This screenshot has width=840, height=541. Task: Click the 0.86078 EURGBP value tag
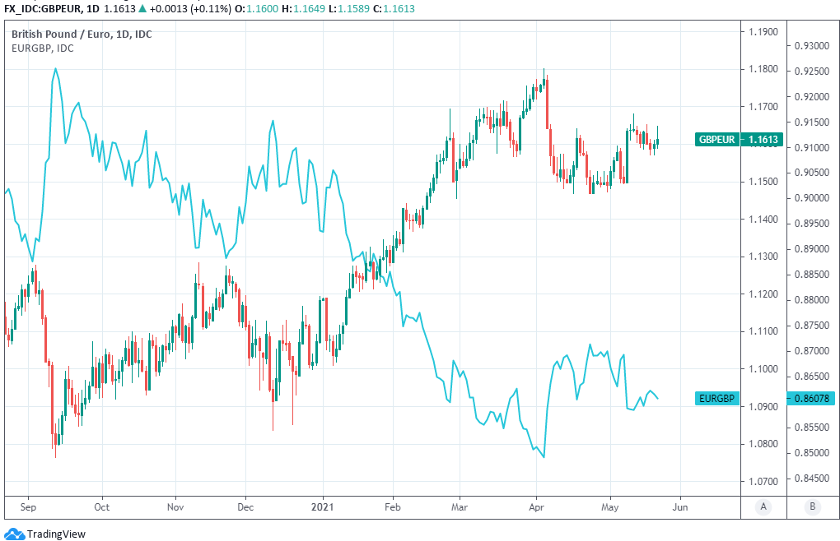coord(810,398)
